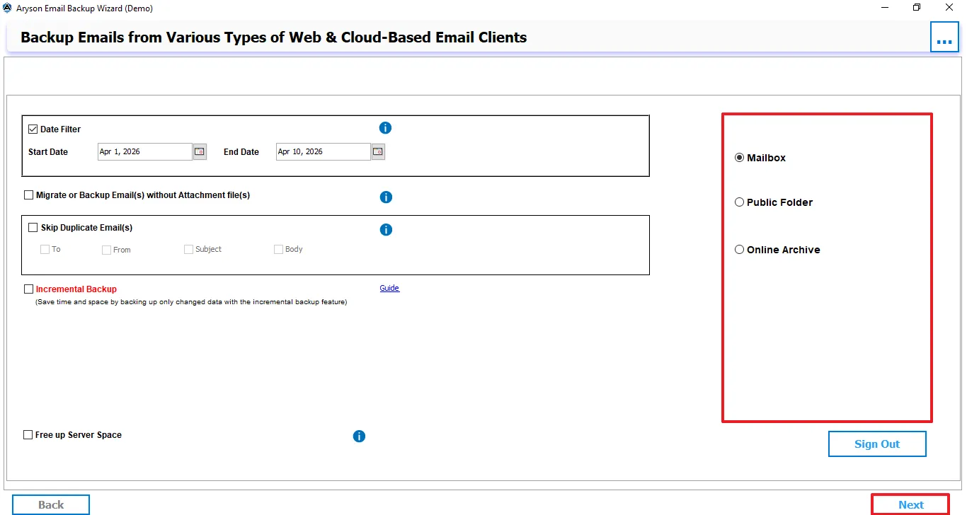The image size is (967, 515).
Task: Enable Skip Duplicate Email(s) checkbox
Action: point(33,228)
